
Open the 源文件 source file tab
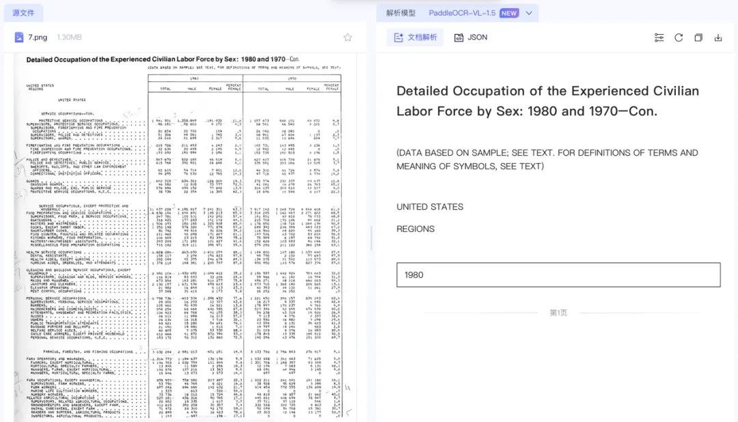tap(23, 13)
